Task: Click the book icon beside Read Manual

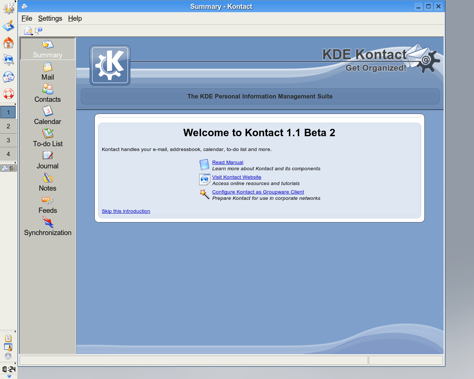Action: point(204,165)
